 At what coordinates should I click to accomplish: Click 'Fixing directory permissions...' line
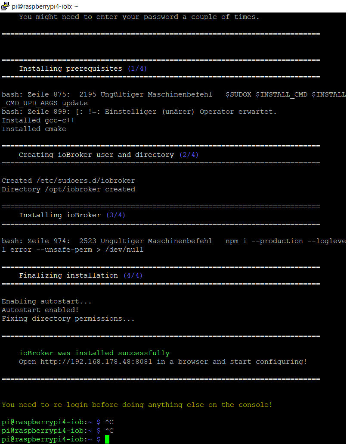tap(68, 319)
